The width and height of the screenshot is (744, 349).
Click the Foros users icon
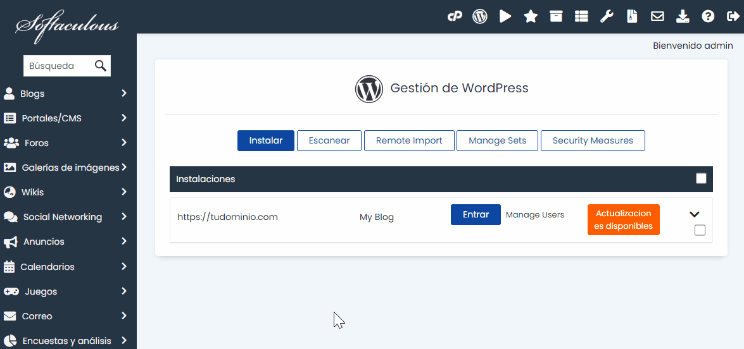click(11, 142)
